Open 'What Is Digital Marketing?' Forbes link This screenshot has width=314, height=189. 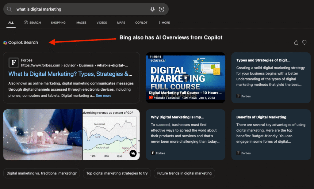click(x=70, y=74)
